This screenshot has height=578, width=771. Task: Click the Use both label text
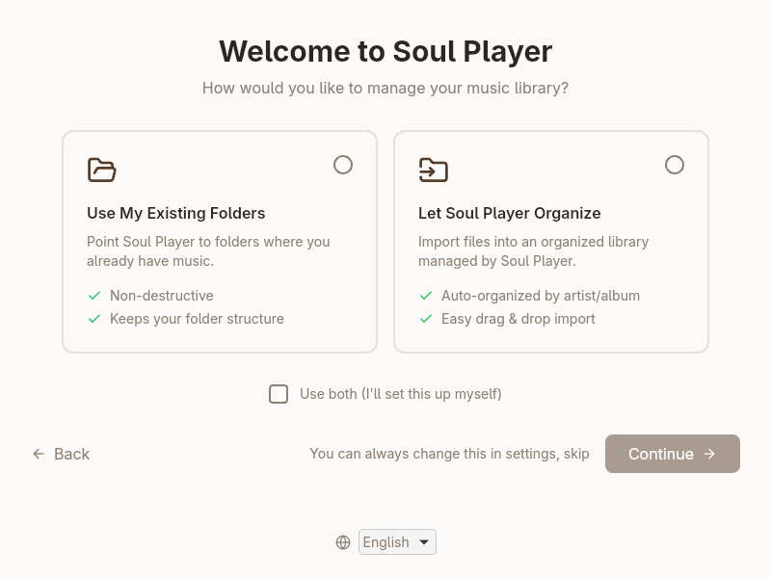(x=400, y=394)
